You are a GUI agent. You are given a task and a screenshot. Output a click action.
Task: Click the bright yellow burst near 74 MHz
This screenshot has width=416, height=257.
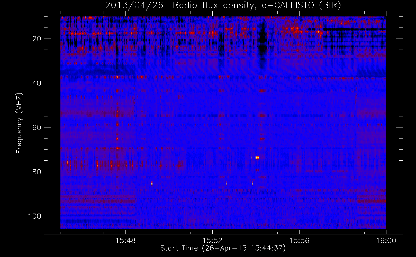(x=257, y=158)
